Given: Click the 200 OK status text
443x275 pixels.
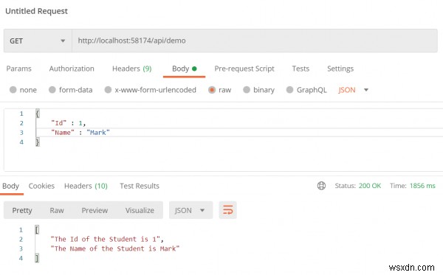Looking at the screenshot, I should pyautogui.click(x=370, y=186).
